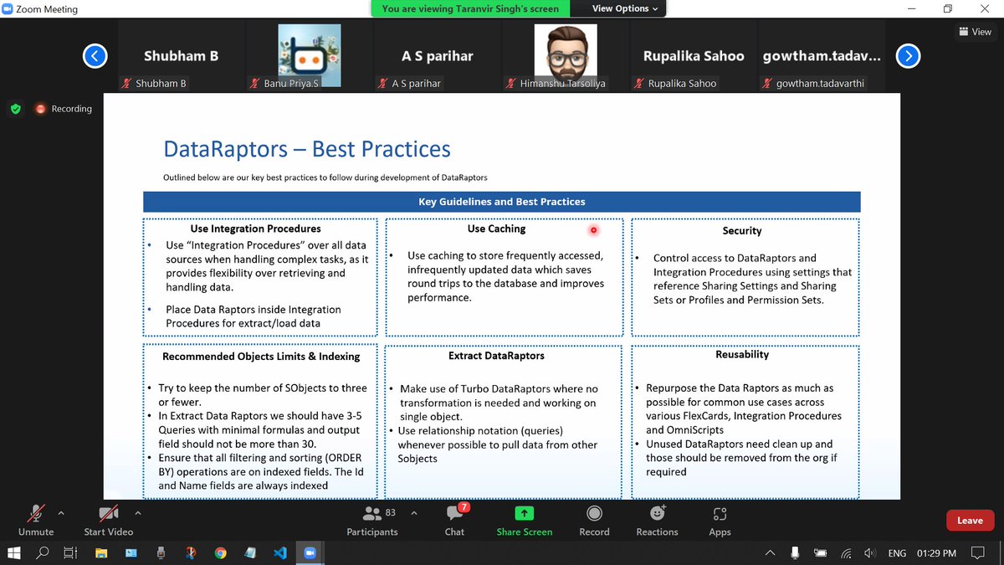Show previous participants with left arrow
Viewport: 1004px width, 565px height.
click(x=95, y=56)
